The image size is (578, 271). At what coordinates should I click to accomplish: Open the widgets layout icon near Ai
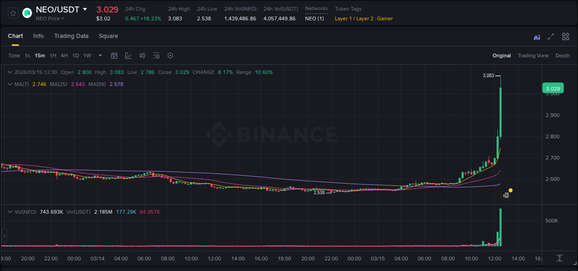pyautogui.click(x=565, y=36)
